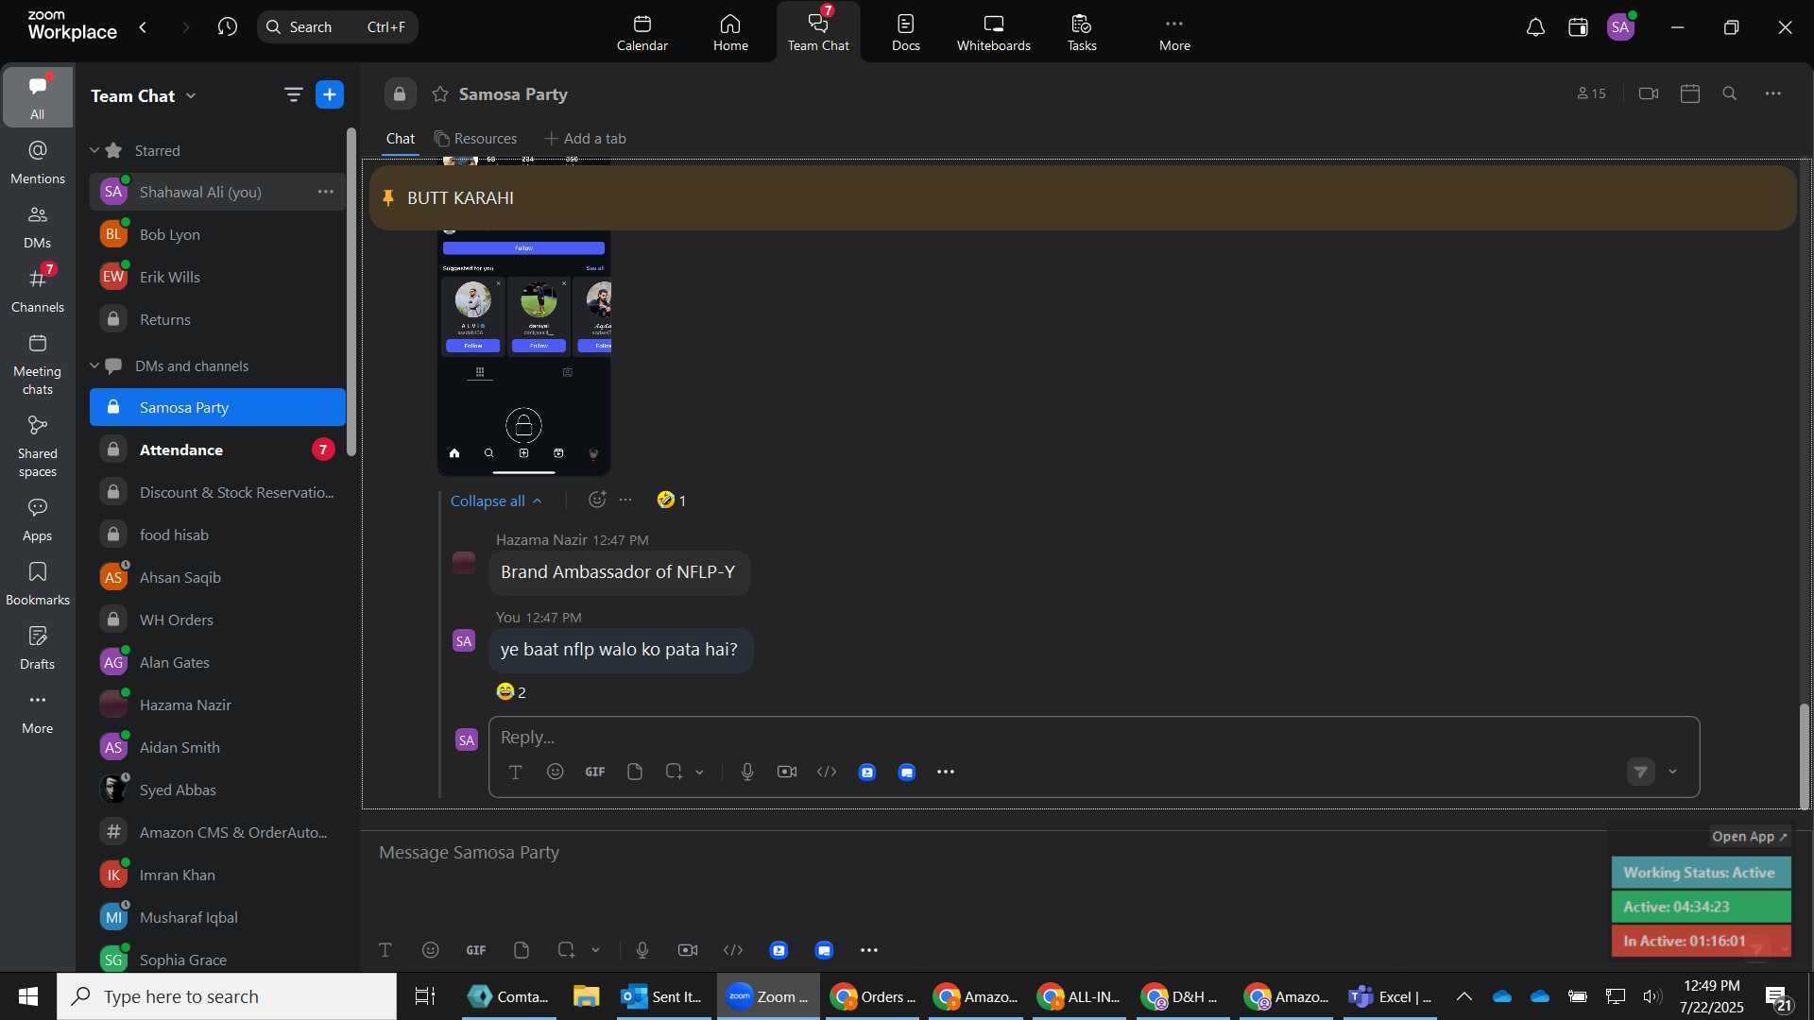The width and height of the screenshot is (1814, 1020).
Task: Open More menu in top navigation
Action: 1174,32
